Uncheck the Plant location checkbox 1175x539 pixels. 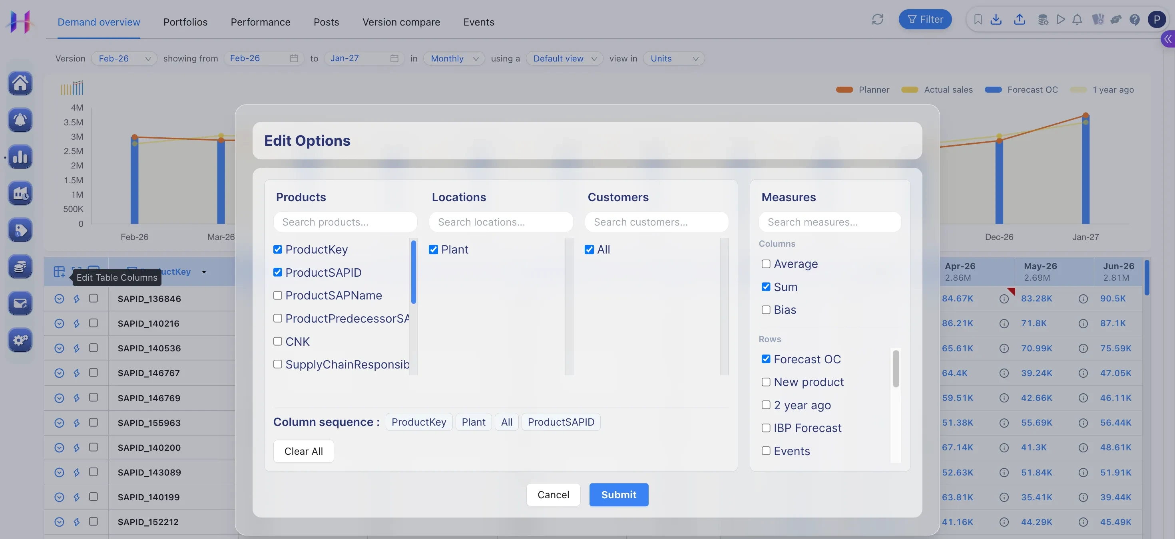[433, 249]
